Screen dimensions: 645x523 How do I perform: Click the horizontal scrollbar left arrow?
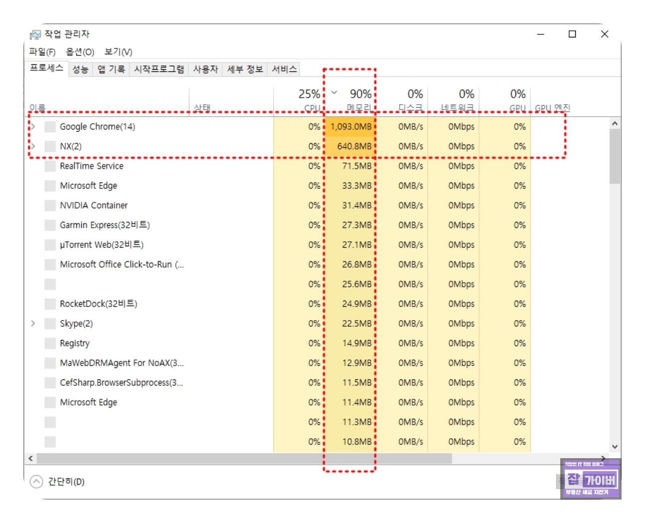click(31, 458)
